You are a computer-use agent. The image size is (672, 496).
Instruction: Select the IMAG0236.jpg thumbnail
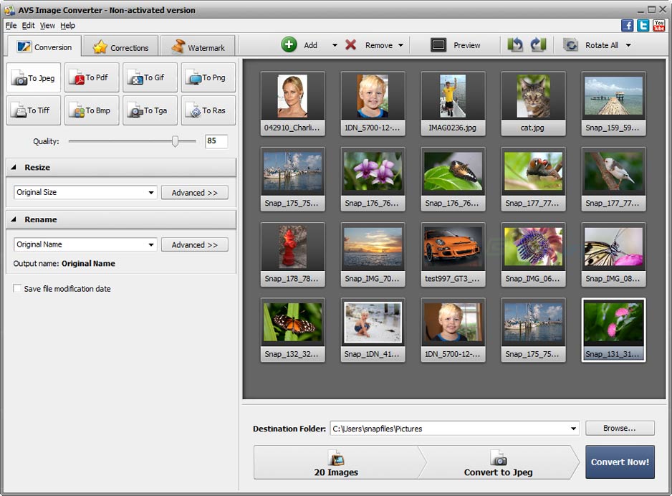(453, 103)
